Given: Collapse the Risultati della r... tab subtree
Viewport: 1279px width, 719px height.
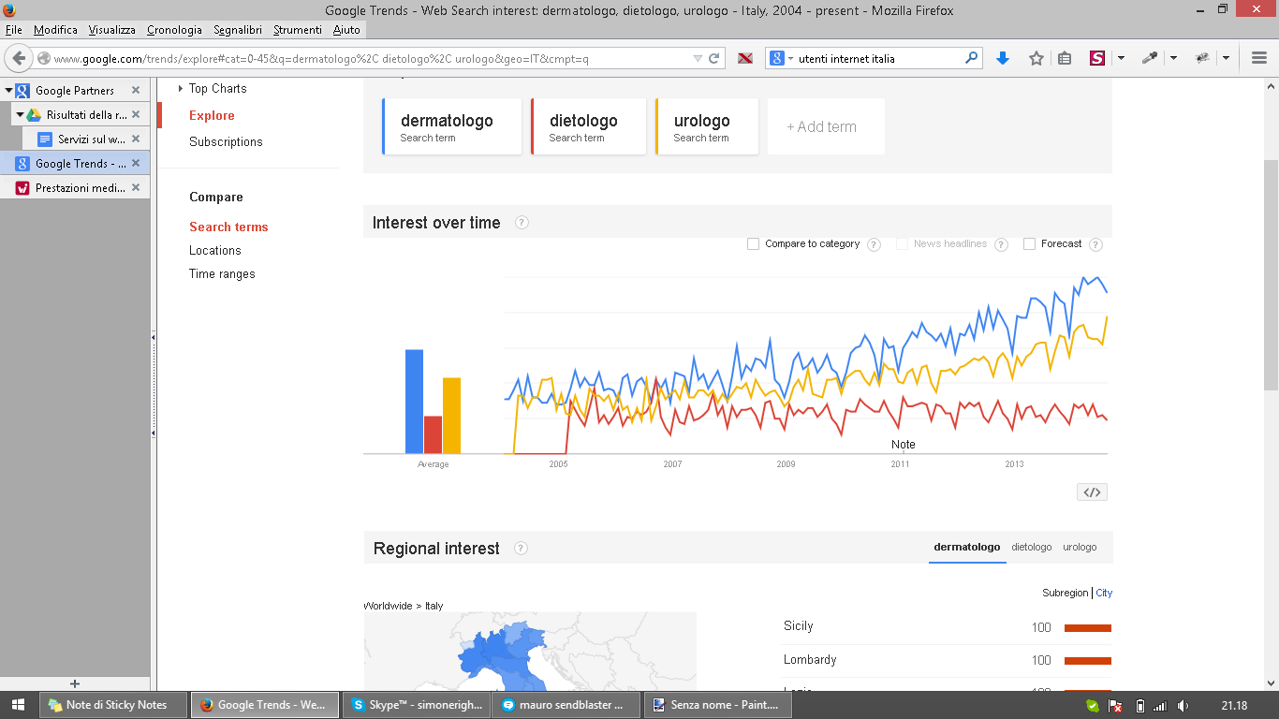Looking at the screenshot, I should (20, 115).
